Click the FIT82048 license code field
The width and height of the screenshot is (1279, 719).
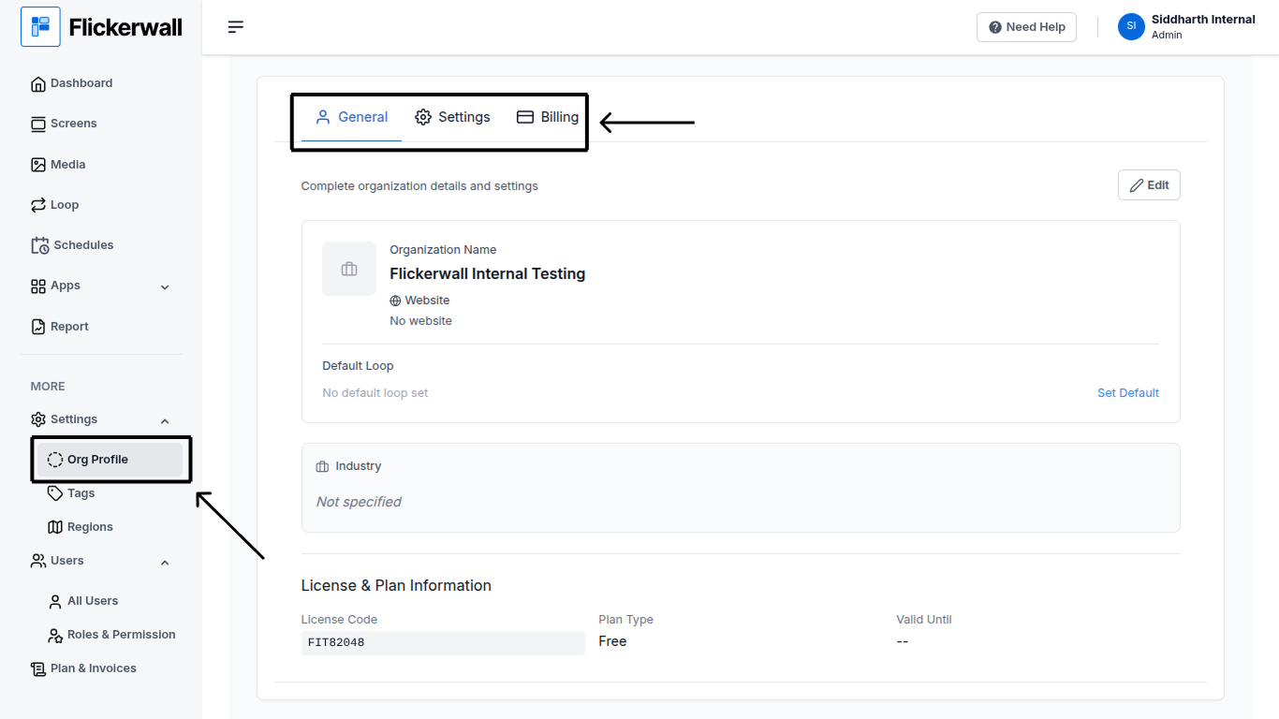(x=443, y=642)
